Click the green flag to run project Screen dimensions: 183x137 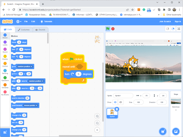108,29
